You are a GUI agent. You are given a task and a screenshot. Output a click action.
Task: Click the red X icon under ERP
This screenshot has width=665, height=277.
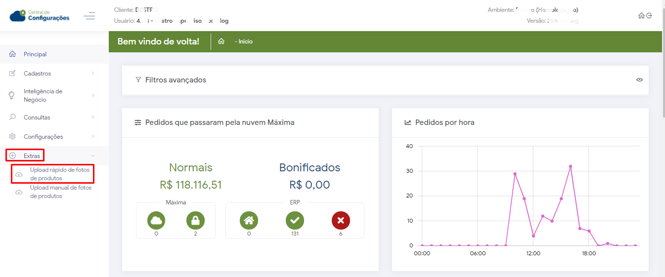point(341,220)
